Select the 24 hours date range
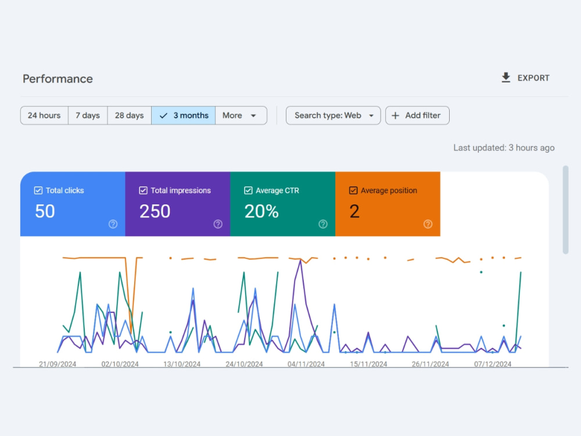This screenshot has height=436, width=581. (44, 116)
